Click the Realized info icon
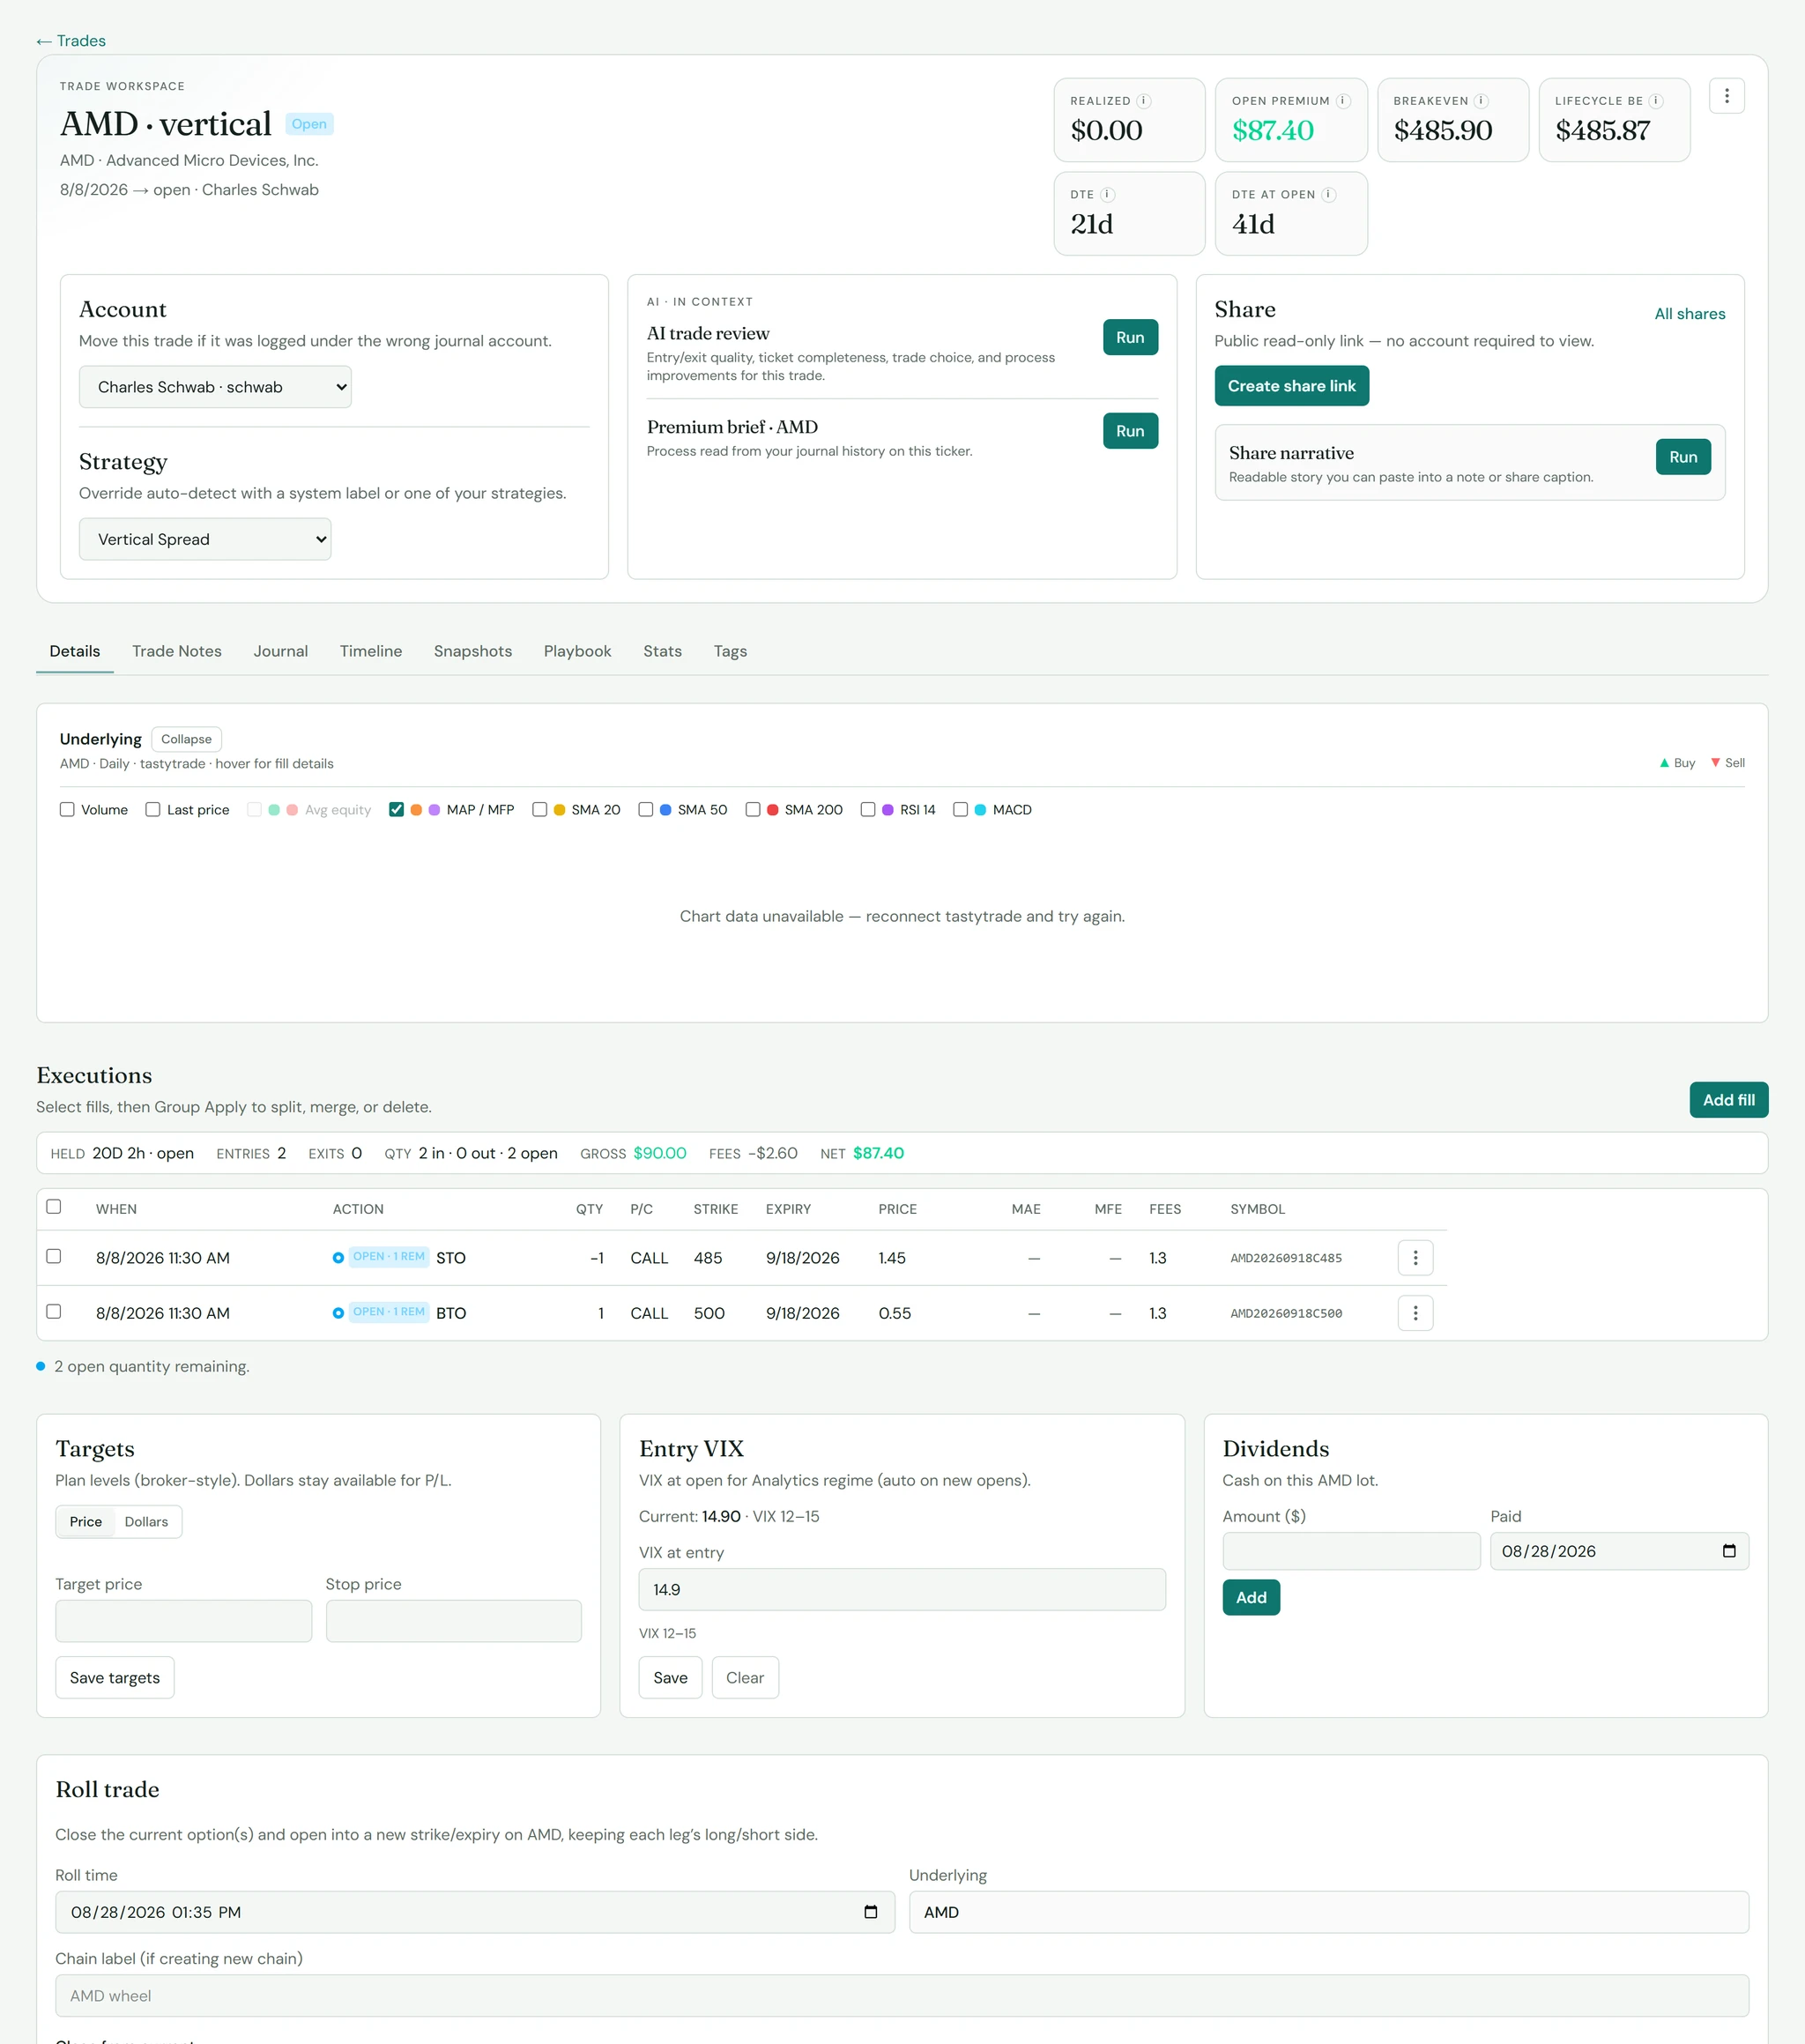 point(1143,101)
